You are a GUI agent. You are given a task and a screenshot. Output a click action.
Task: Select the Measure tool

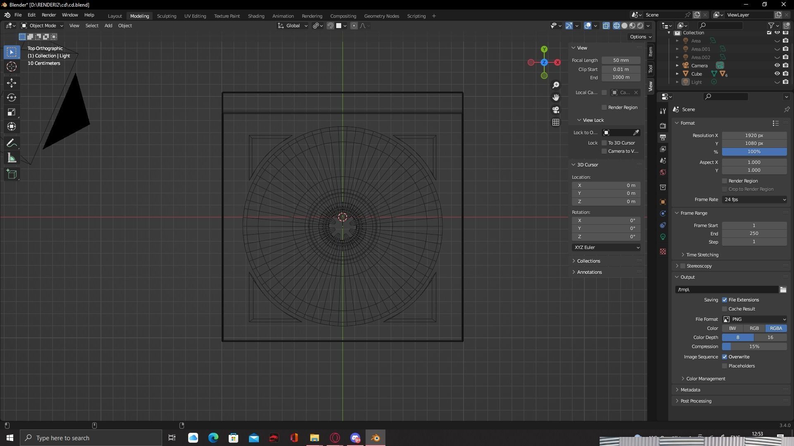pos(12,158)
